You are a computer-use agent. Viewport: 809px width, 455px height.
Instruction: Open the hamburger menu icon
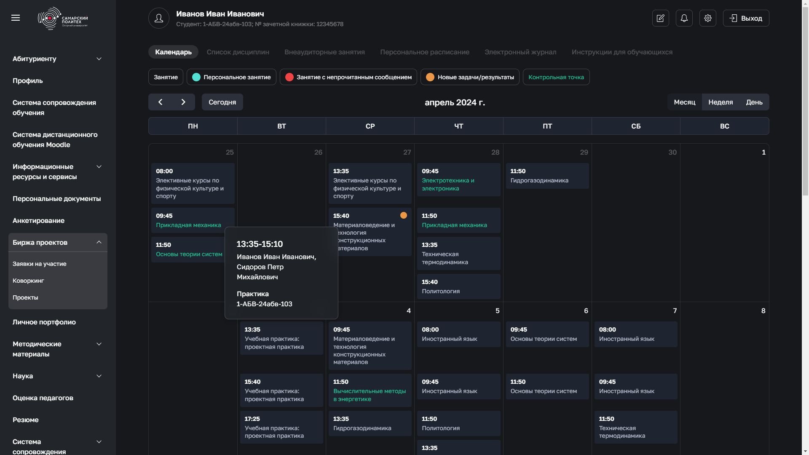tap(16, 18)
